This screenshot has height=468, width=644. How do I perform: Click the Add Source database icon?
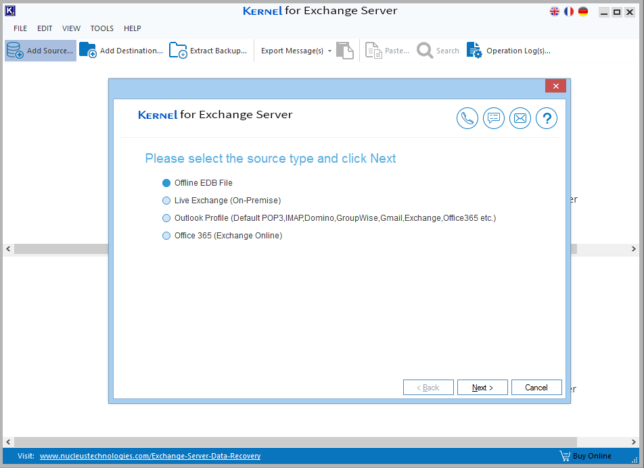pyautogui.click(x=15, y=51)
